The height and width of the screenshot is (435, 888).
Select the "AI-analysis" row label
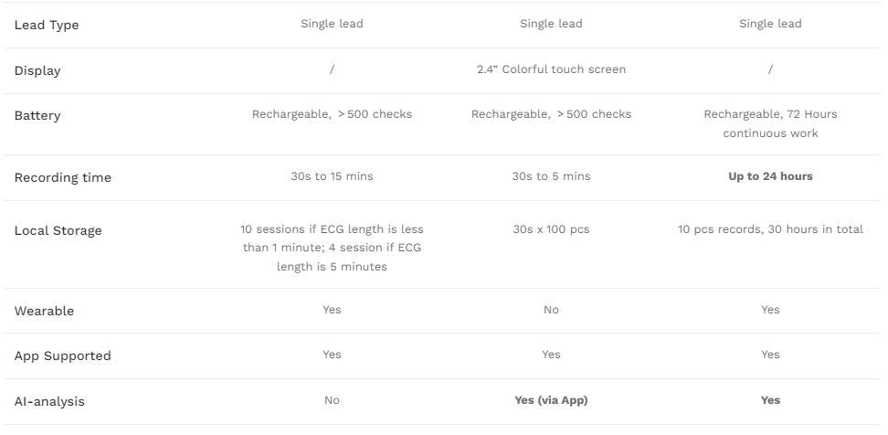49,401
